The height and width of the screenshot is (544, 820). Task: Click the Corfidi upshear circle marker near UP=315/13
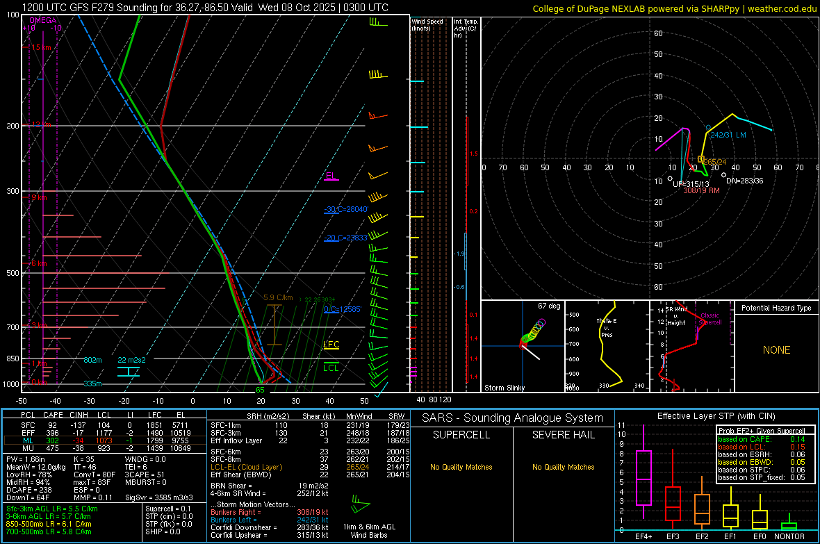[670, 179]
